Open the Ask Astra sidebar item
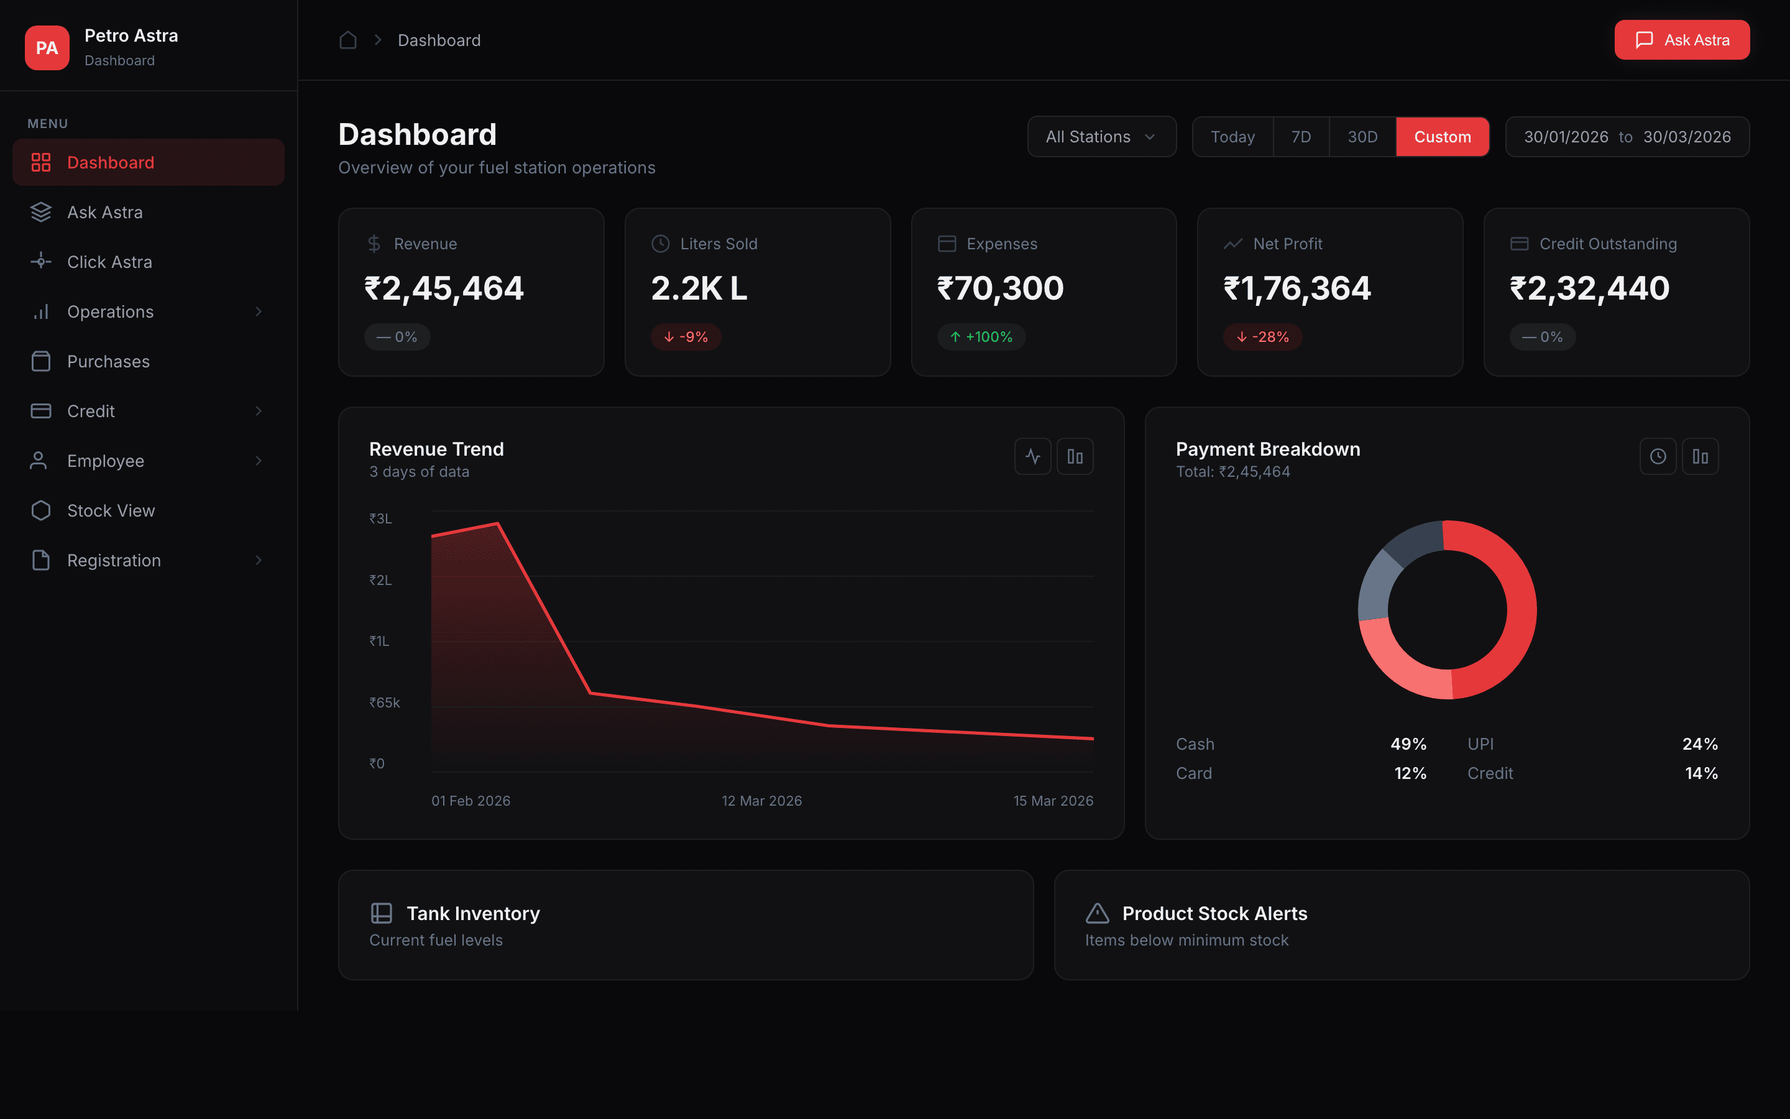 pos(149,211)
